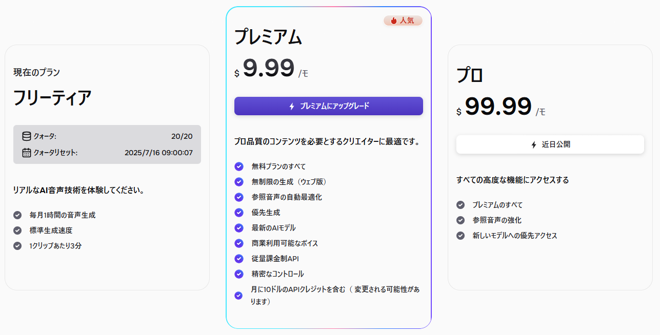
Task: Click checkmark icon next to 無料プランのすべて
Action: click(x=238, y=166)
